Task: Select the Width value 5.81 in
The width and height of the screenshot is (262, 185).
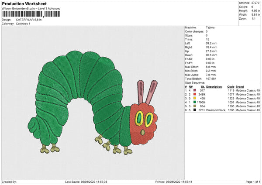Action: tap(255, 15)
